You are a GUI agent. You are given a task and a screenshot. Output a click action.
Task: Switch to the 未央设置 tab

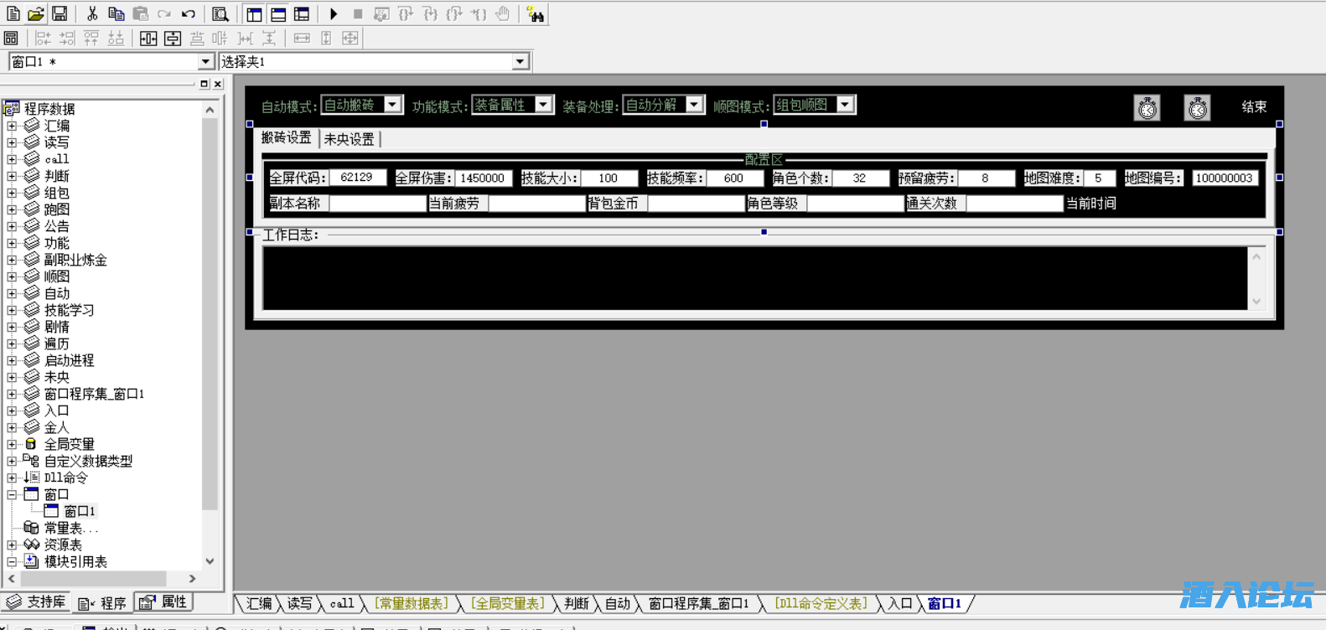coord(350,139)
